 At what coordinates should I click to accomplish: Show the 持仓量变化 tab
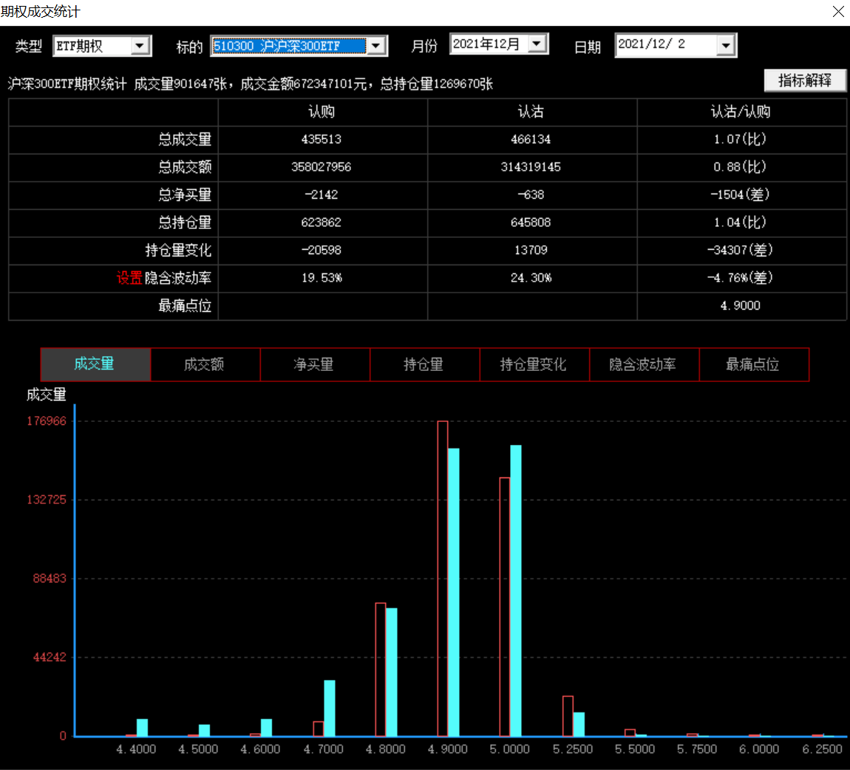[x=534, y=364]
